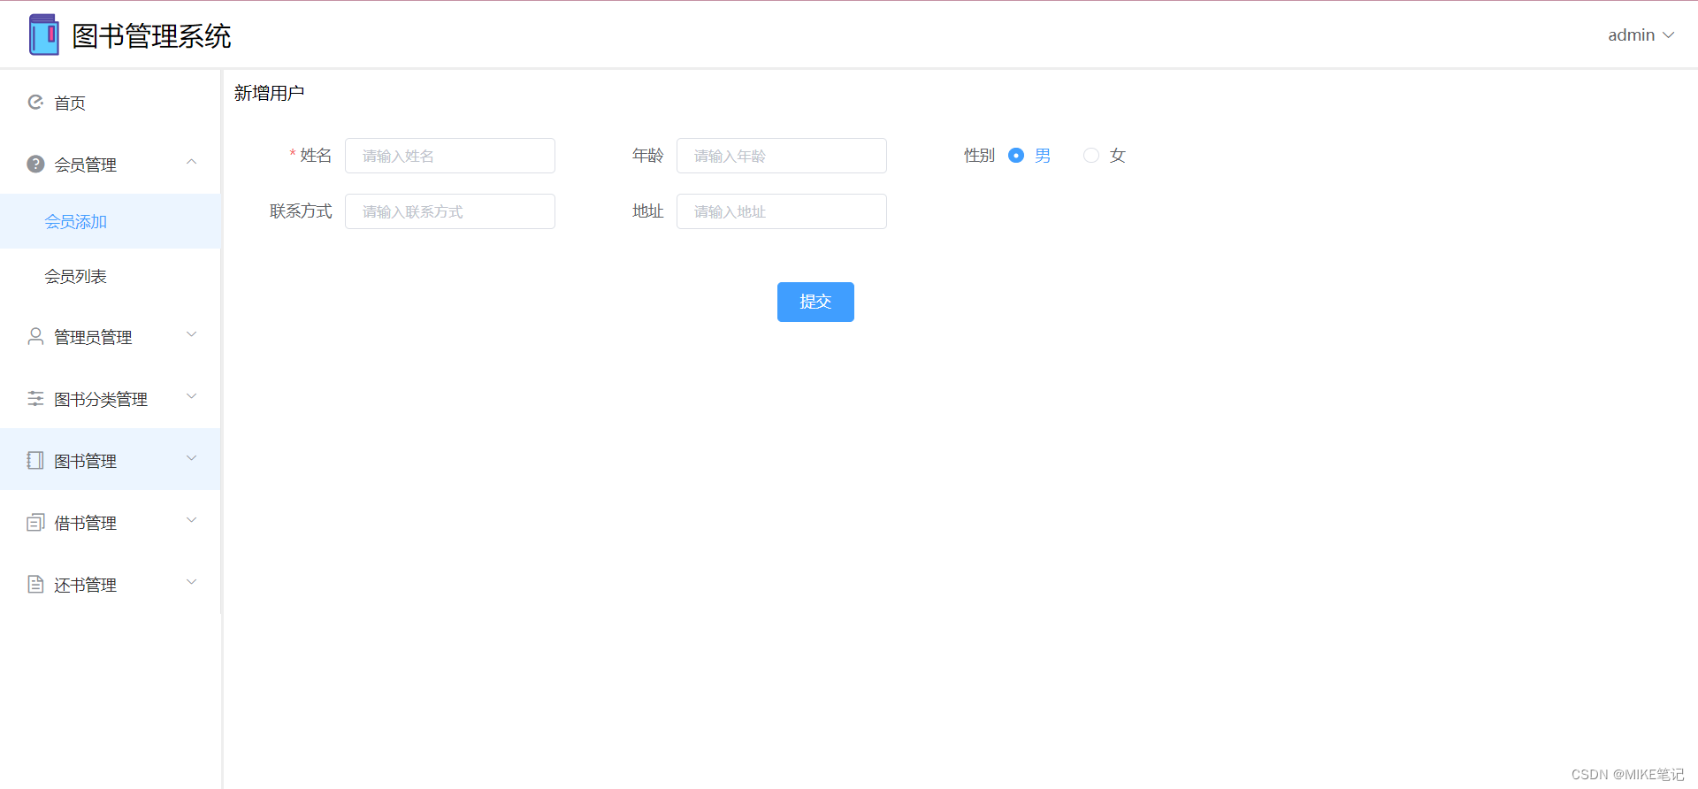
Task: Expand the 管理员管理 chevron
Action: pyautogui.click(x=191, y=334)
